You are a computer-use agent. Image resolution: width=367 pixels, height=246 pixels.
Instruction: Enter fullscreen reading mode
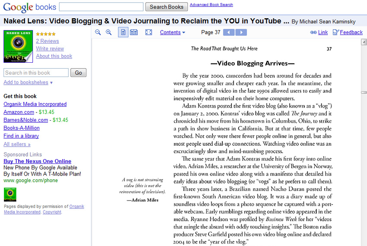(x=149, y=32)
